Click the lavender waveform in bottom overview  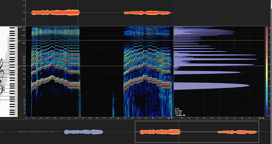tap(83, 132)
